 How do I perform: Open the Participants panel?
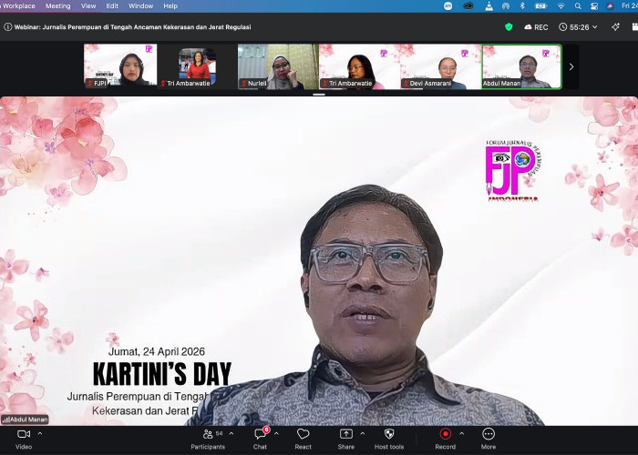(x=208, y=439)
